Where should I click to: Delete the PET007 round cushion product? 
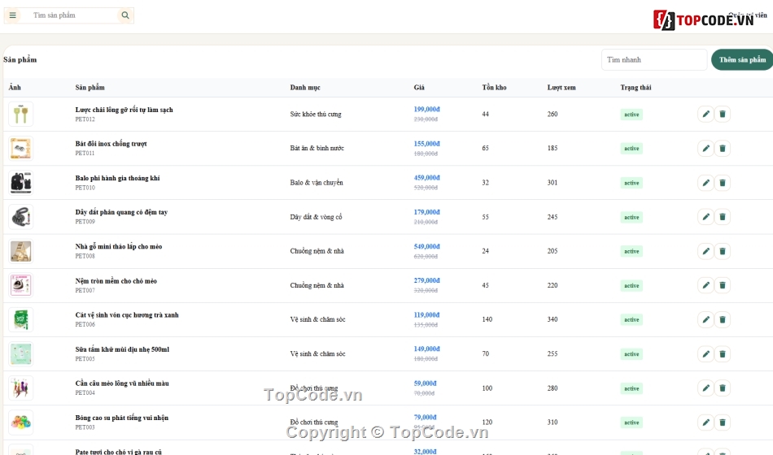pos(723,285)
